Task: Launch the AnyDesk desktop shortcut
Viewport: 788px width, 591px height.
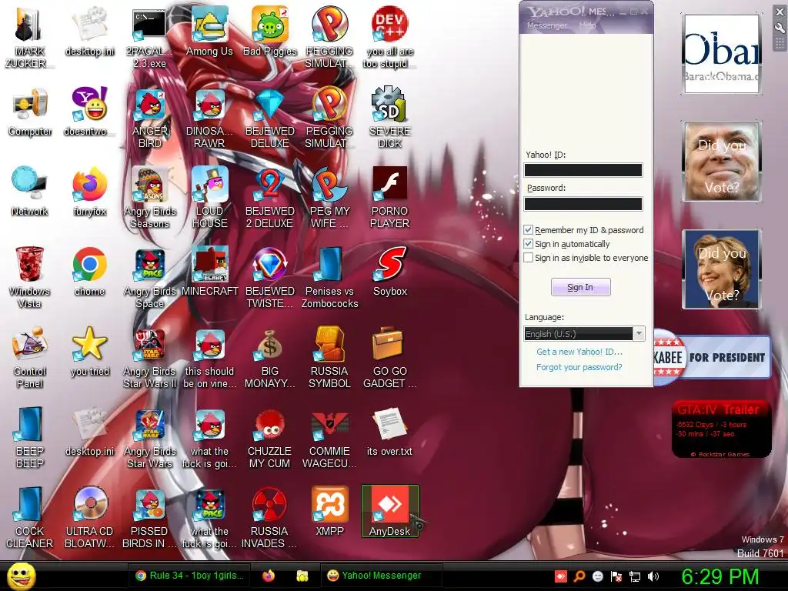Action: 390,511
